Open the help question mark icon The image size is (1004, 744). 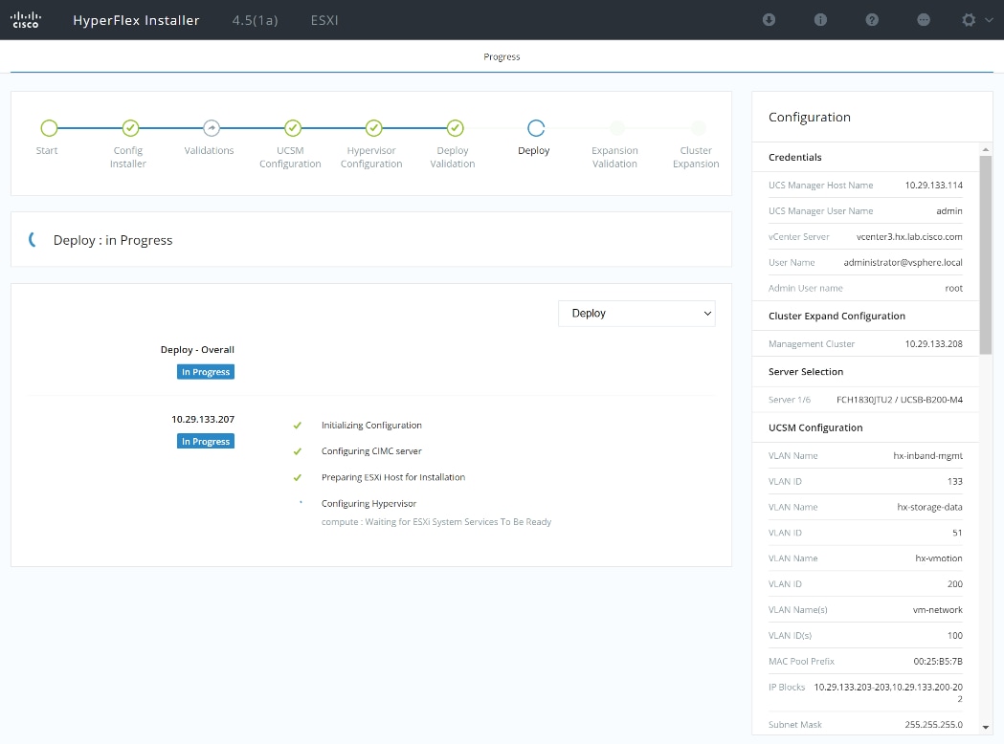tap(872, 20)
